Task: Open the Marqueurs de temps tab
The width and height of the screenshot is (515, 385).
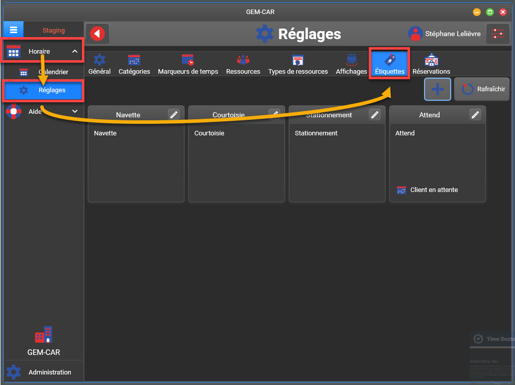Action: (188, 65)
